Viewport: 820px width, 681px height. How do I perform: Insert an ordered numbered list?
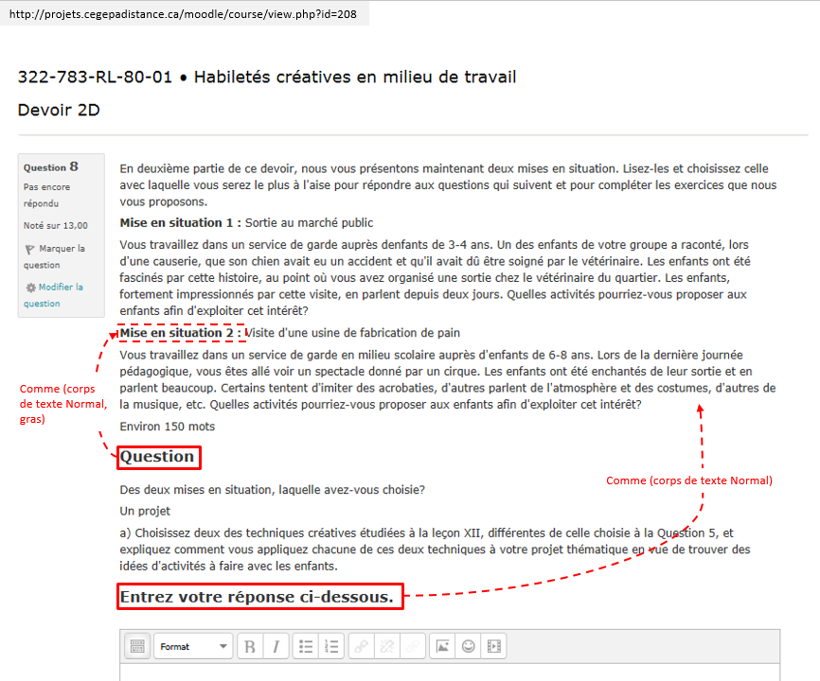click(331, 647)
